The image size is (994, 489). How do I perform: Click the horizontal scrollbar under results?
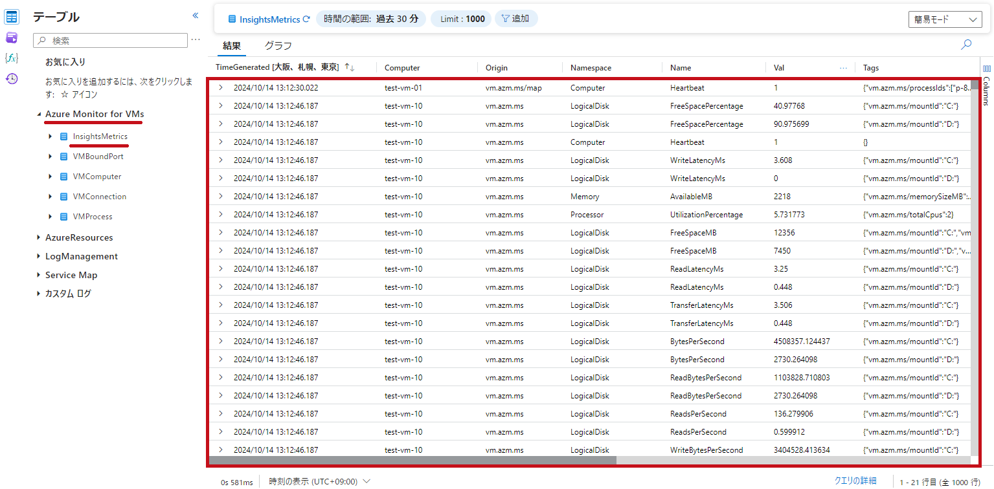tap(412, 460)
